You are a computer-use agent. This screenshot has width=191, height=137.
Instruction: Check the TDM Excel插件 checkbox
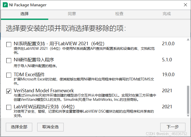[9, 75]
